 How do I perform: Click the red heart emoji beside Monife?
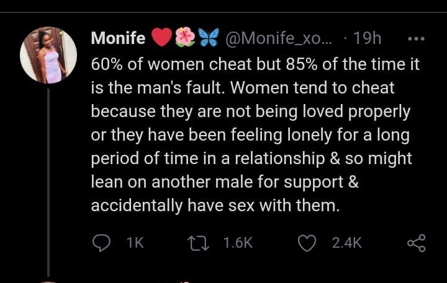pyautogui.click(x=161, y=38)
